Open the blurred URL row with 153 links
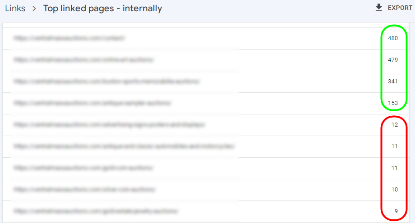 tap(206, 103)
